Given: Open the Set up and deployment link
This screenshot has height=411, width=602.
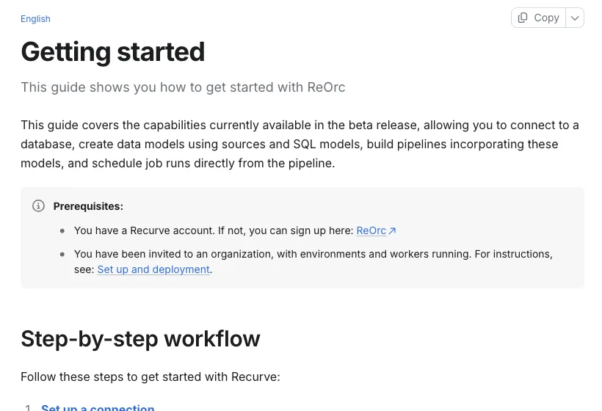Looking at the screenshot, I should click(153, 269).
